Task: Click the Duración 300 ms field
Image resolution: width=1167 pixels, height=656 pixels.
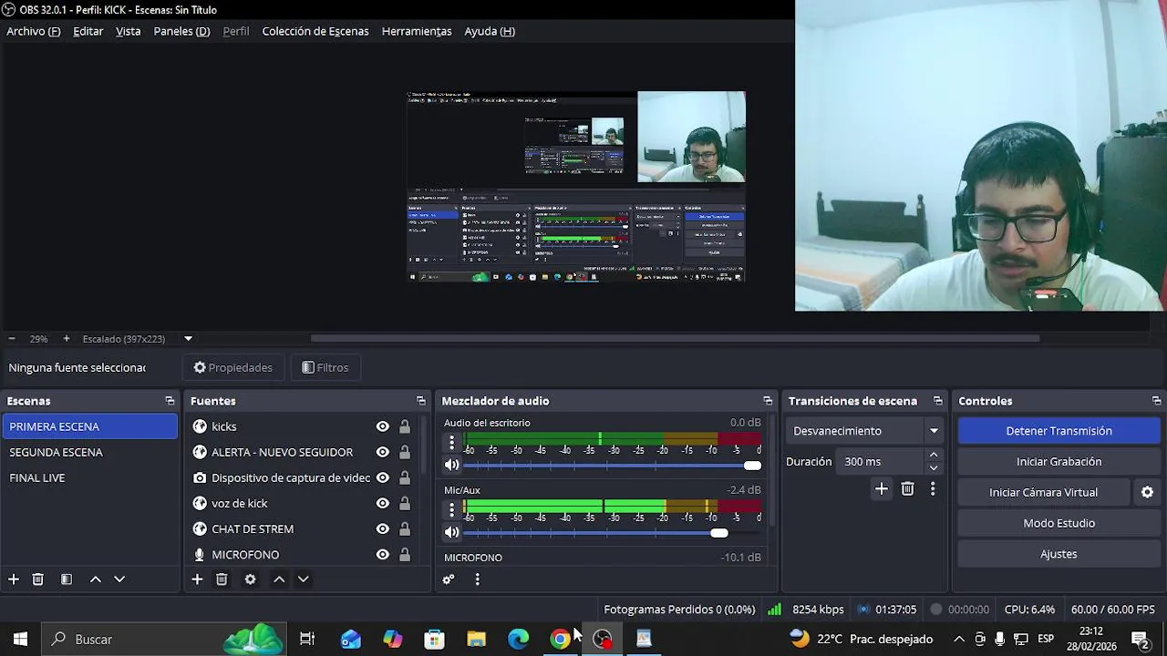Action: pos(881,462)
